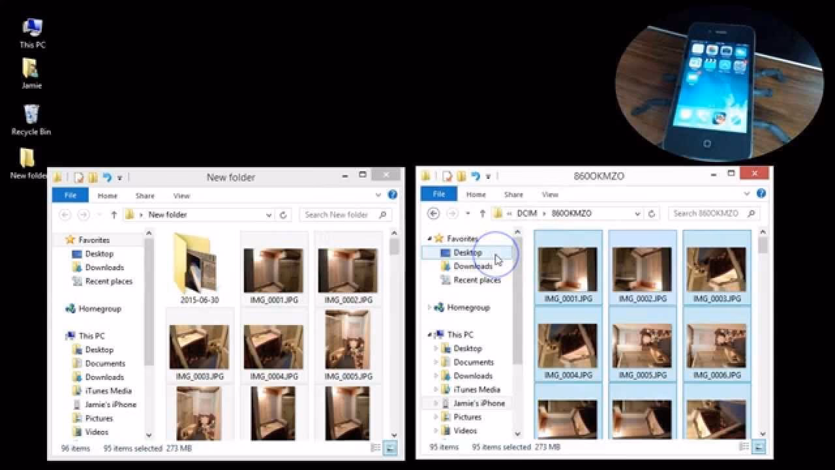The image size is (835, 470).
Task: Click the Back navigation button in 860OKMZO window
Action: [433, 213]
